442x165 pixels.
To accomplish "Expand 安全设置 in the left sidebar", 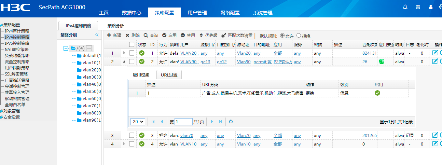I will click(x=12, y=117).
